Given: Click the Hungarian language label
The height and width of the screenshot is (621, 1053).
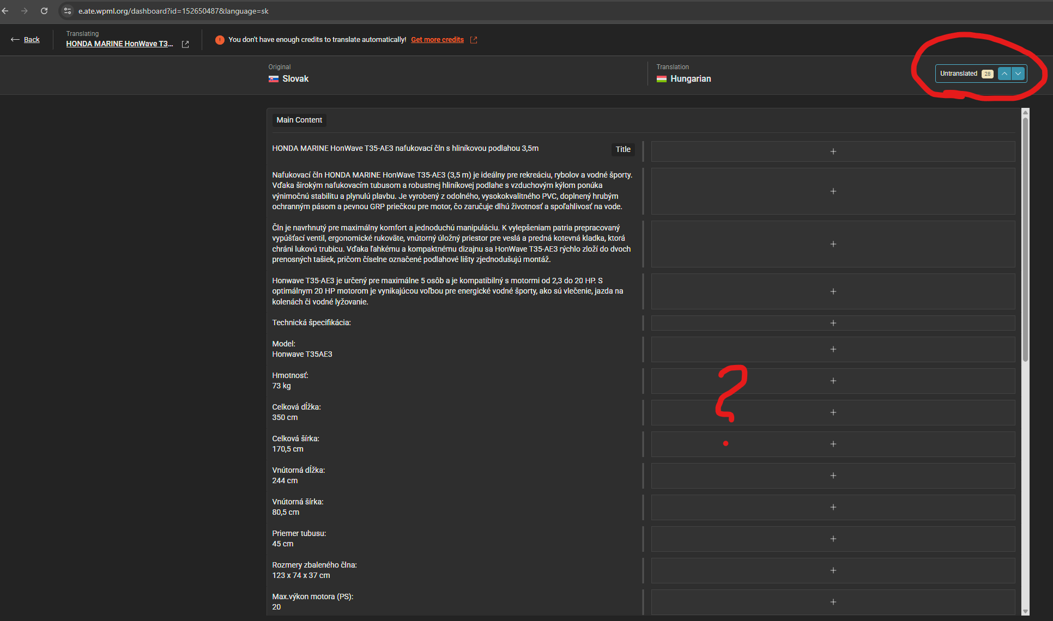Looking at the screenshot, I should pos(691,79).
